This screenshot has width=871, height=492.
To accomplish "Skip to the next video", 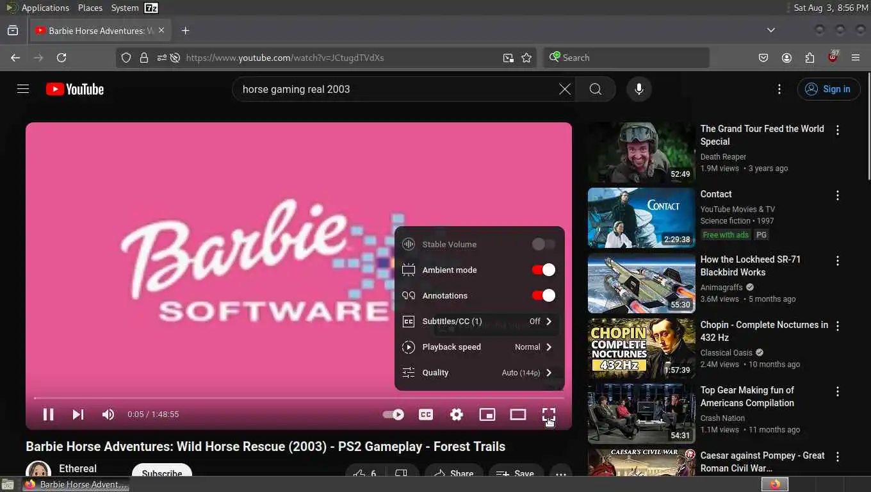I will [77, 414].
